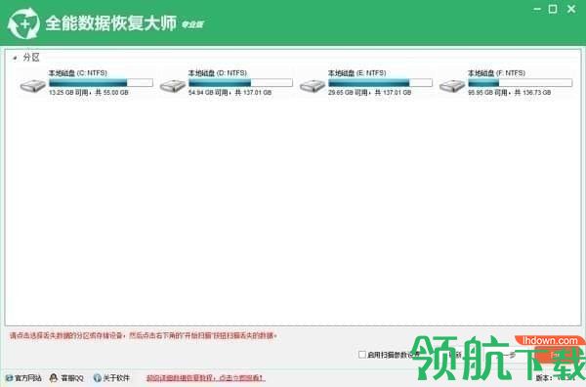Open the 官方网站 official website link
The height and width of the screenshot is (387, 586).
click(23, 378)
